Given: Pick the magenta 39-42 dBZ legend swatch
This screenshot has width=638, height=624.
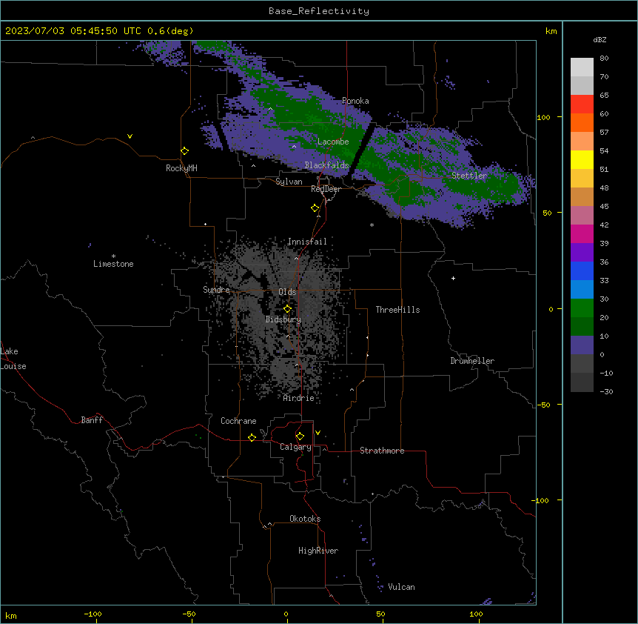Looking at the screenshot, I should (x=582, y=233).
